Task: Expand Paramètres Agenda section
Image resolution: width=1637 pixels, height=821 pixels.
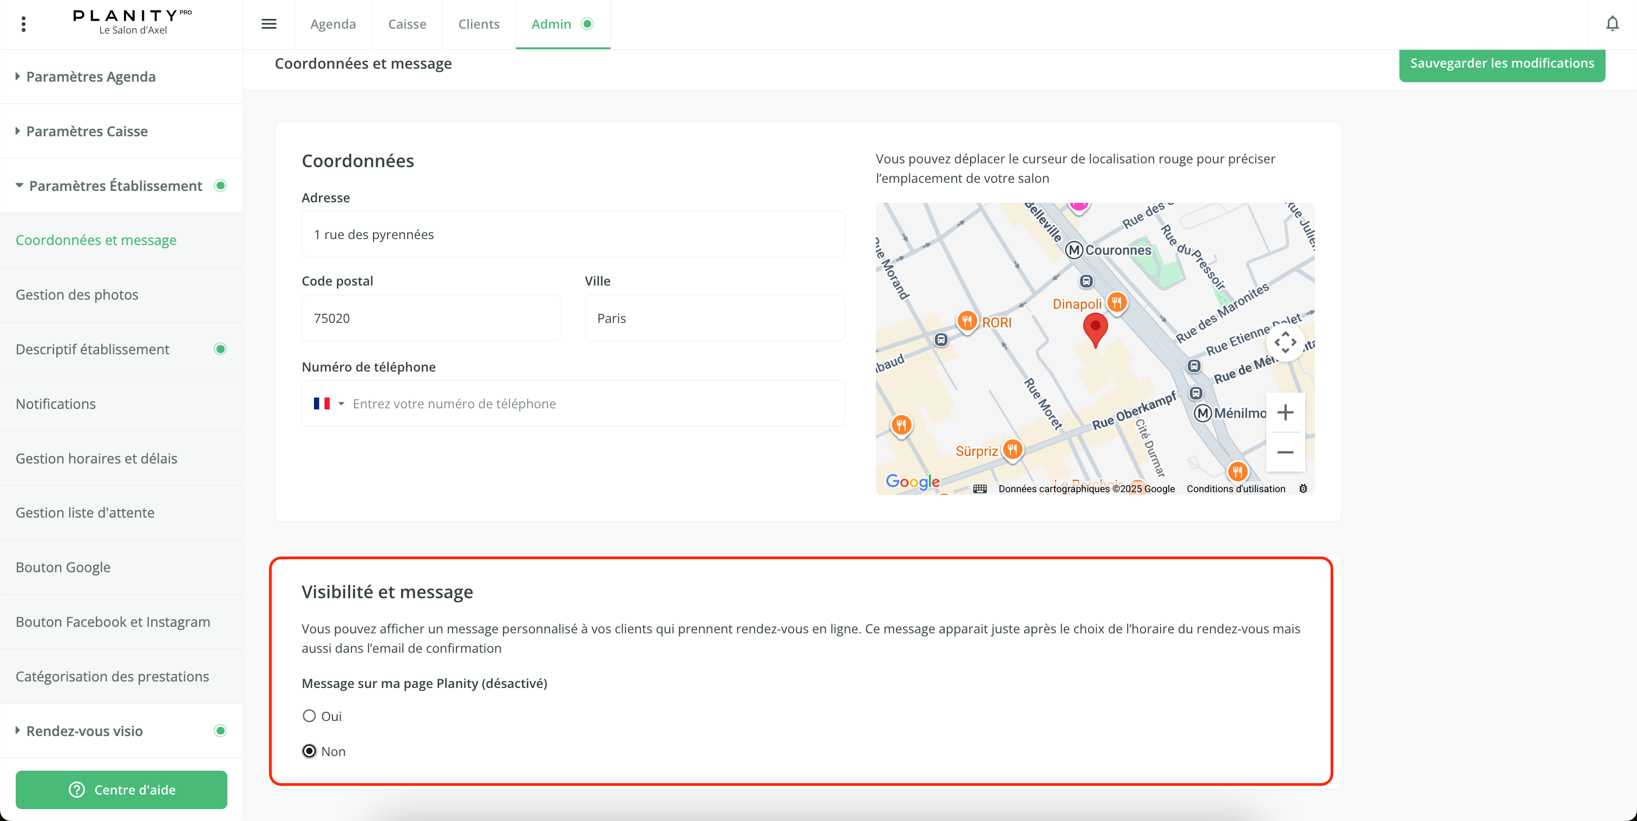Action: (x=90, y=77)
